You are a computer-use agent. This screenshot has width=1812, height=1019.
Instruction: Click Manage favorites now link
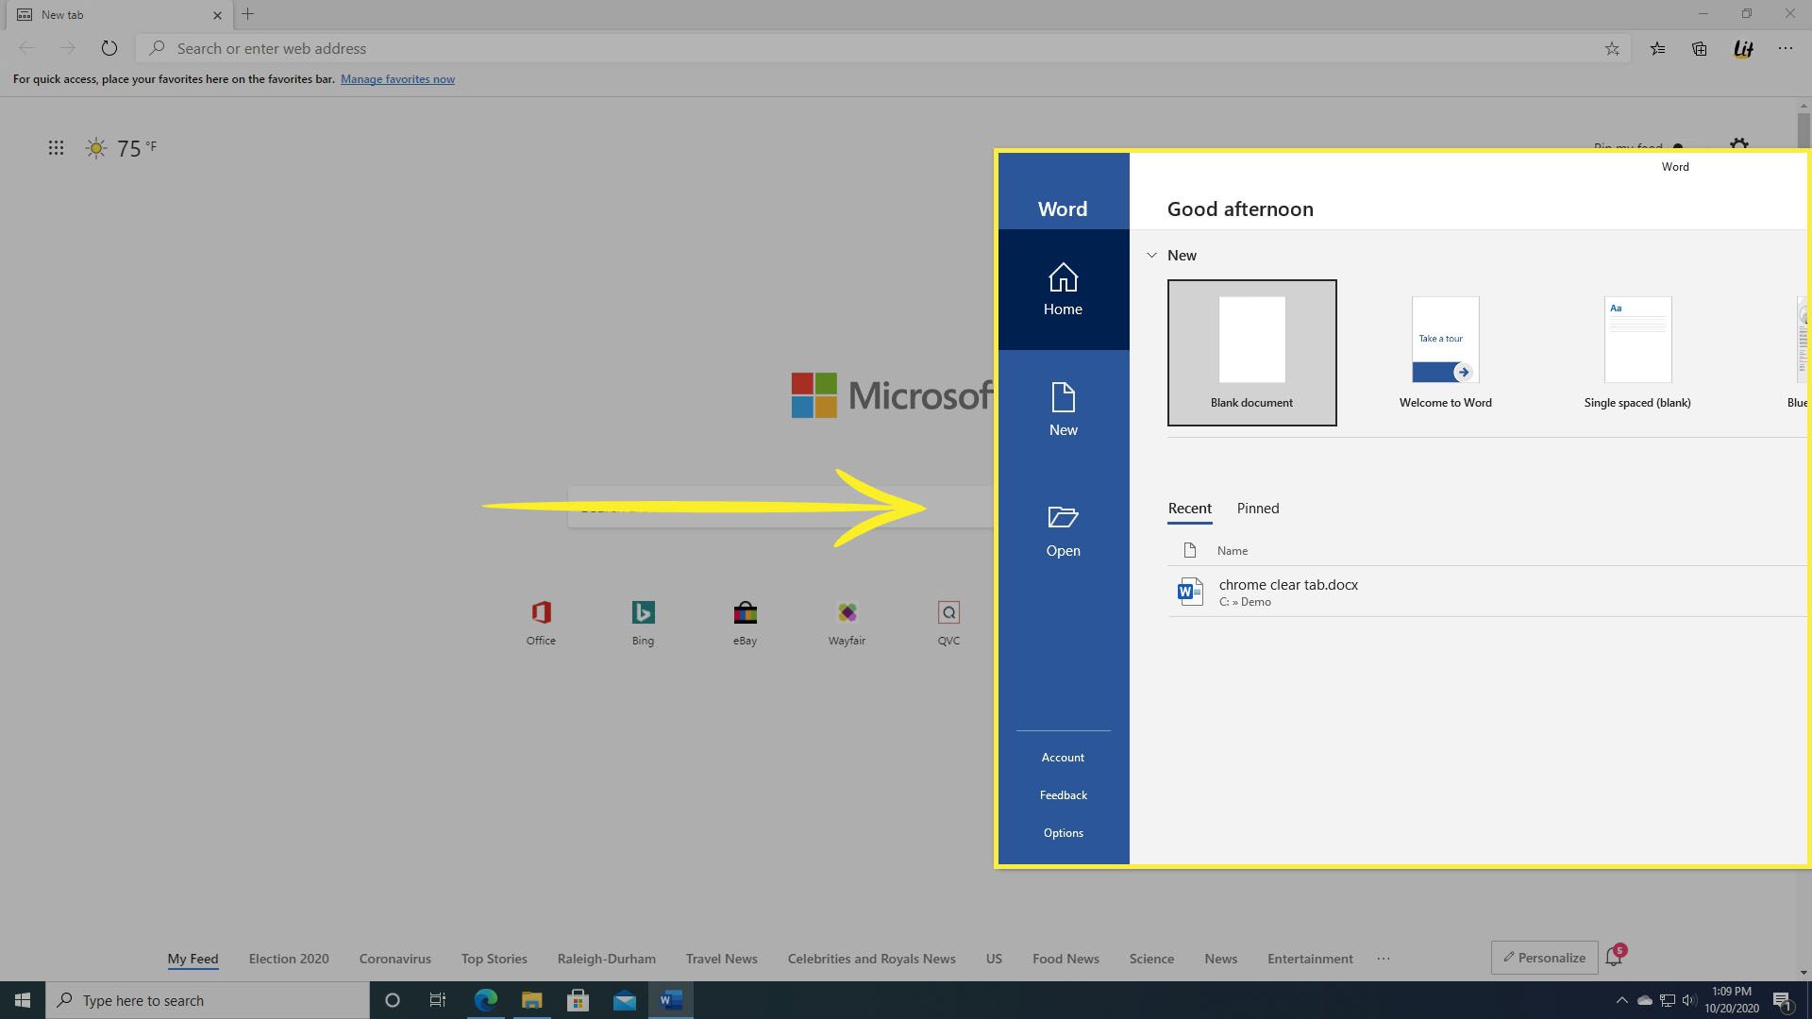coord(395,78)
